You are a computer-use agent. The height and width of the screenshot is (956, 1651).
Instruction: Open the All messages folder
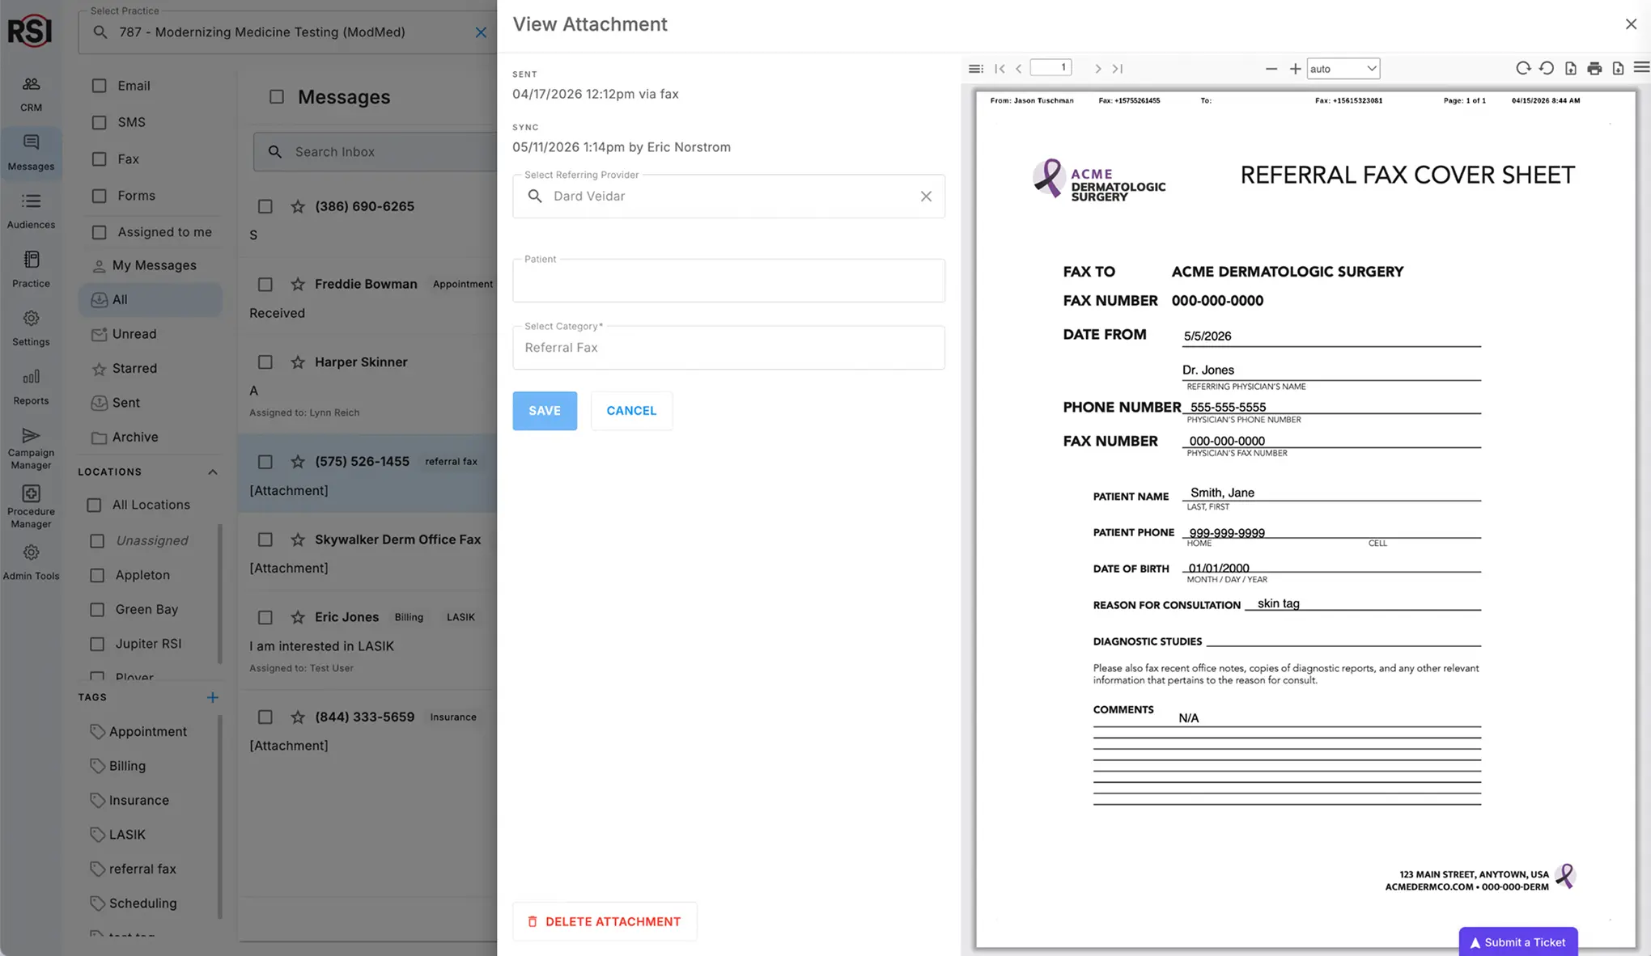tap(151, 299)
